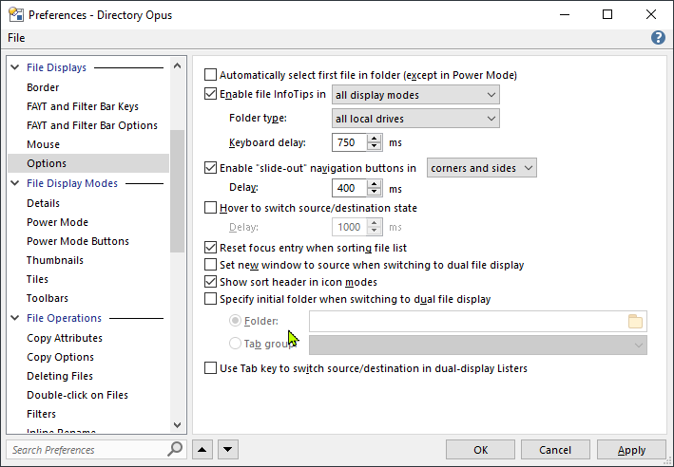Toggle Automatically select first file in folder
674x467 pixels.
[x=210, y=75]
